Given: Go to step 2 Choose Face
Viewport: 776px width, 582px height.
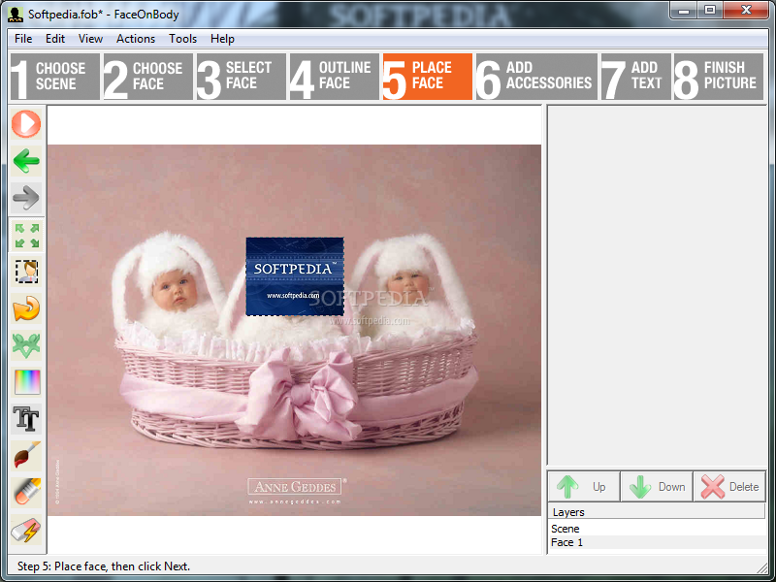Looking at the screenshot, I should 148,77.
